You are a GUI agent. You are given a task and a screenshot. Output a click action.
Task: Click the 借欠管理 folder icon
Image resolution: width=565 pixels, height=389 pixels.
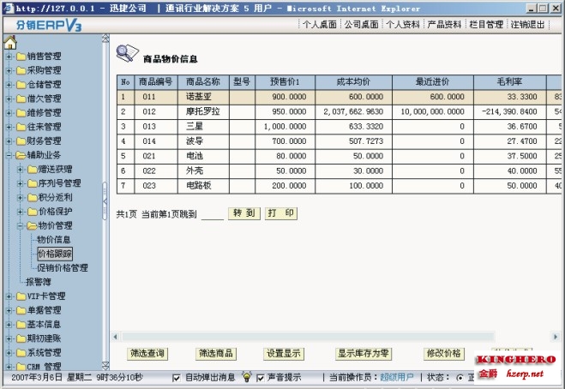click(21, 99)
